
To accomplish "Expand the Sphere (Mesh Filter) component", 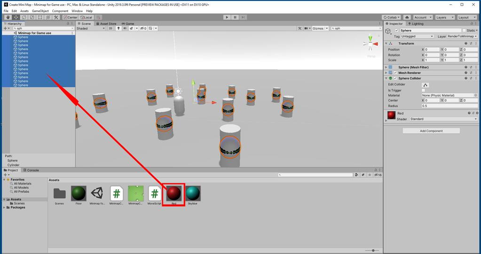I will pyautogui.click(x=386, y=68).
